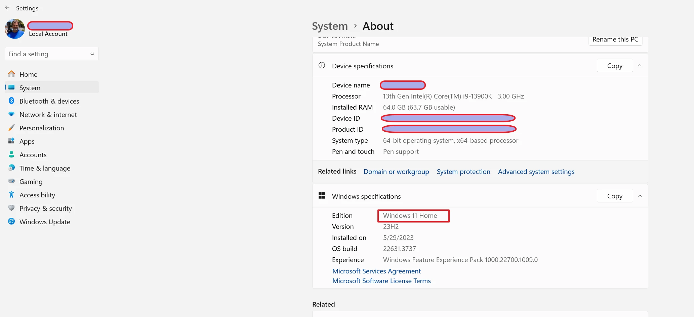Open the Home settings page
The width and height of the screenshot is (694, 317).
[52, 74]
